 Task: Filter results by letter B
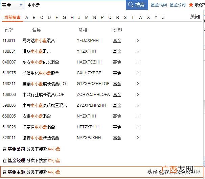34,17
